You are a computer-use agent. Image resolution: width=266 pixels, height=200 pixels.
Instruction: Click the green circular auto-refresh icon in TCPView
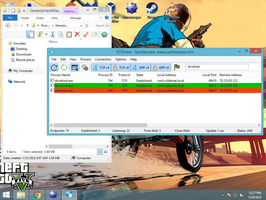pos(64,67)
